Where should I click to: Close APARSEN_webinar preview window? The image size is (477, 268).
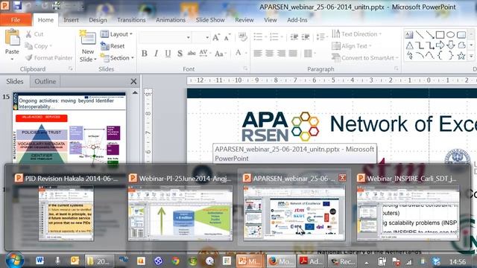342,177
